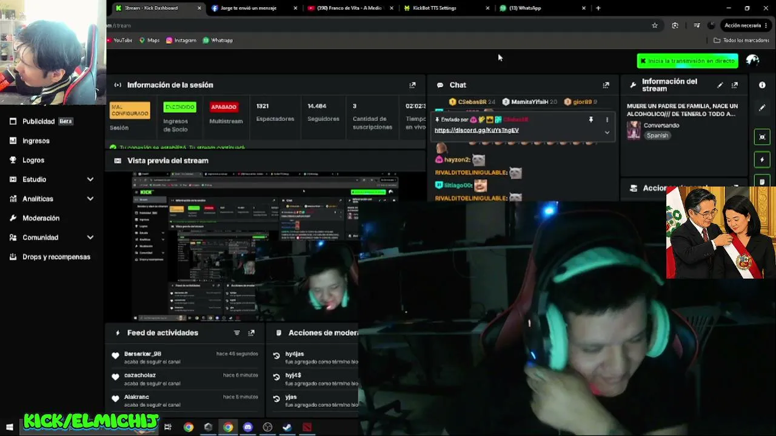The width and height of the screenshot is (776, 436).
Task: Toggle the pin on the pinned chat message
Action: click(x=591, y=120)
